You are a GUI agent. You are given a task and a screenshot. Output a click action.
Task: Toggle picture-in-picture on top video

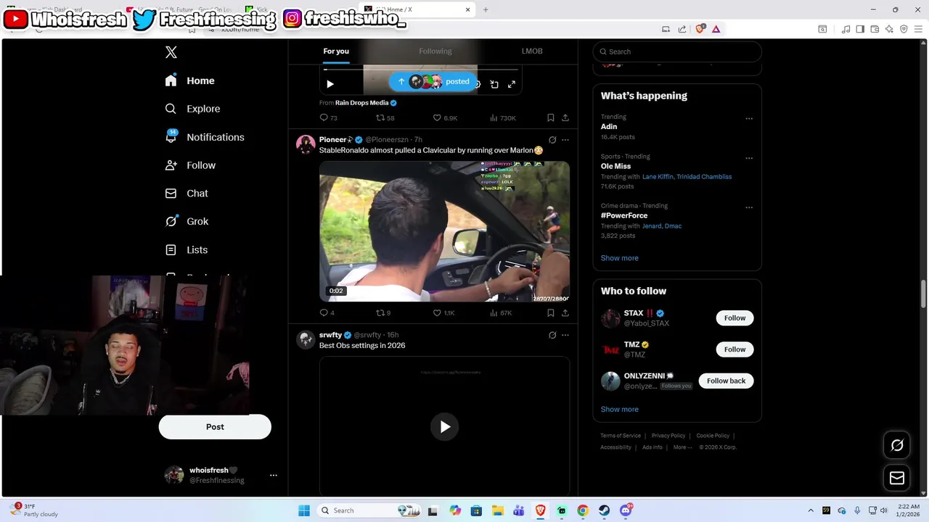[x=494, y=84]
